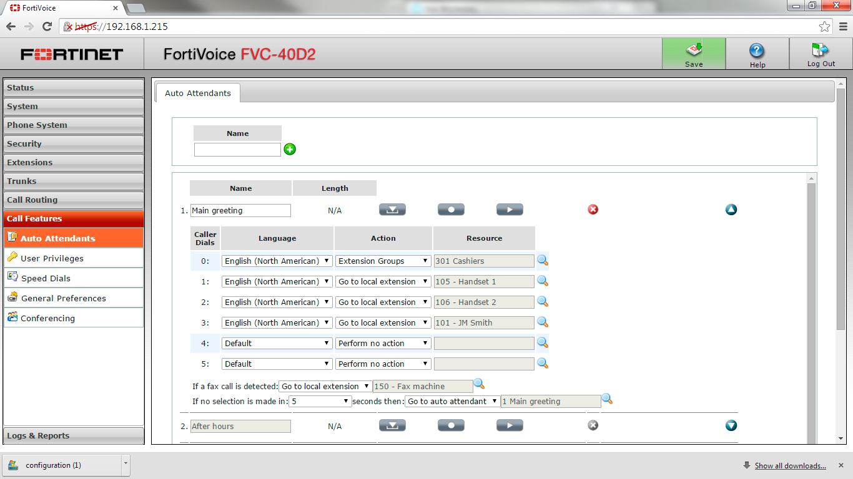Select the Auto Attendants tab
Image resolution: width=853 pixels, height=479 pixels.
pyautogui.click(x=198, y=93)
